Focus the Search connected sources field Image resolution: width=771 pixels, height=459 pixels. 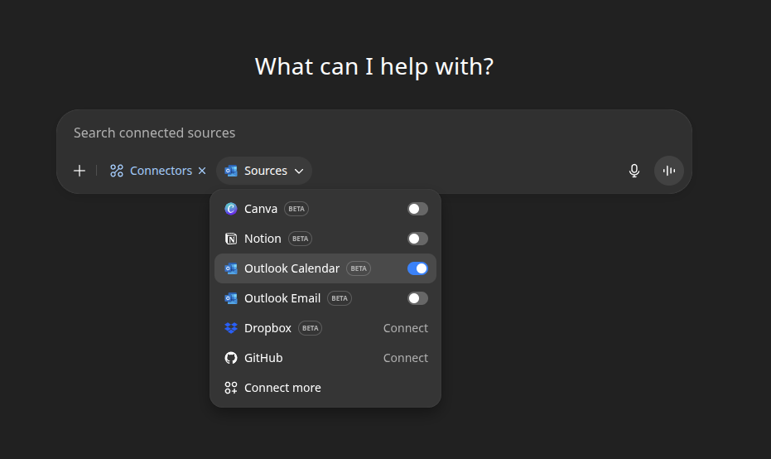click(373, 133)
